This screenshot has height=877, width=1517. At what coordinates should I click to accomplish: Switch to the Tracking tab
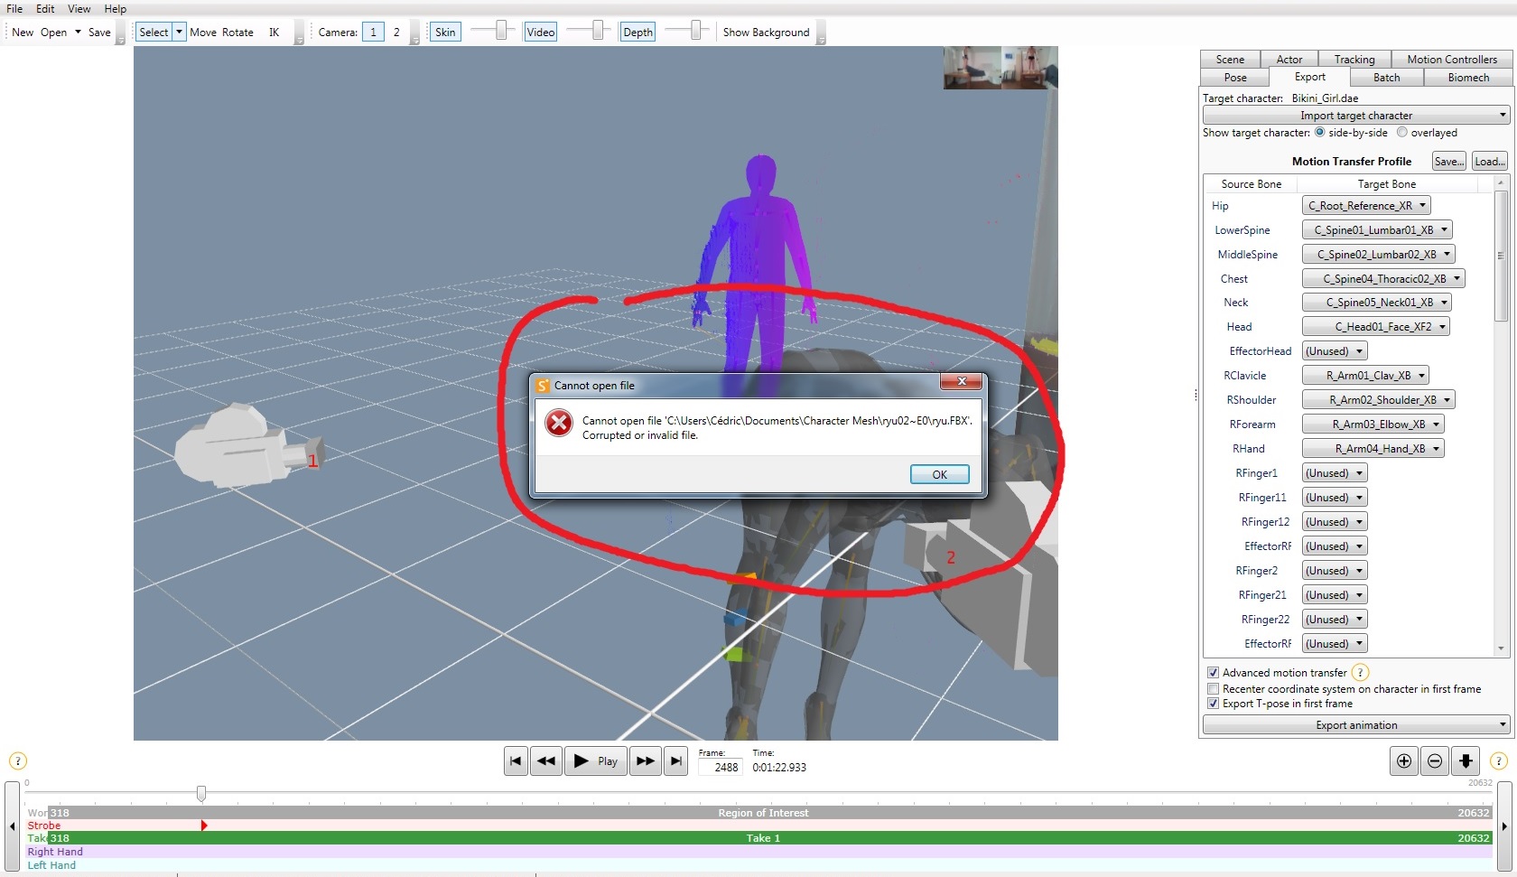click(1354, 60)
